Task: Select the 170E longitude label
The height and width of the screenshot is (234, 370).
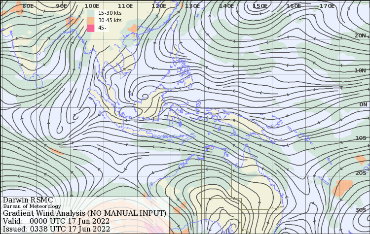Action: point(327,6)
